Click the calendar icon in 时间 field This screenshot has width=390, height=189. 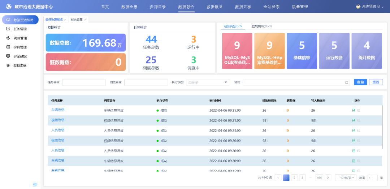[x=347, y=83]
